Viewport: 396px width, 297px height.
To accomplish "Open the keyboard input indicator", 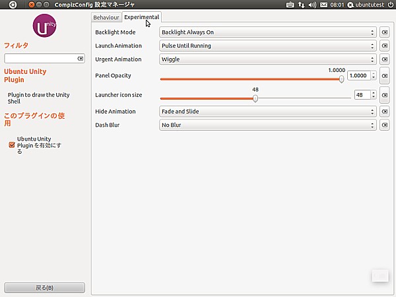I will coord(290,5).
